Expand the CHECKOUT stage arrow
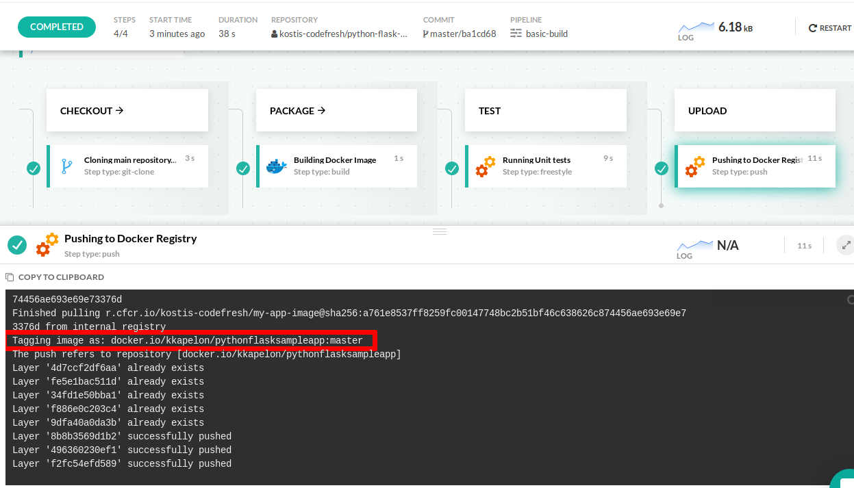854x488 pixels. point(120,110)
